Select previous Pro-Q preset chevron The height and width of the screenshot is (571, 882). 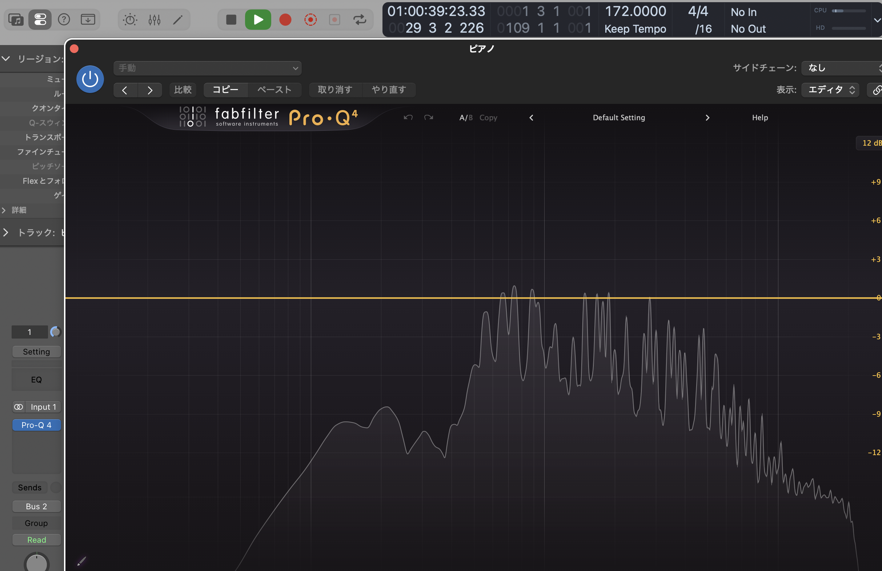click(x=531, y=118)
